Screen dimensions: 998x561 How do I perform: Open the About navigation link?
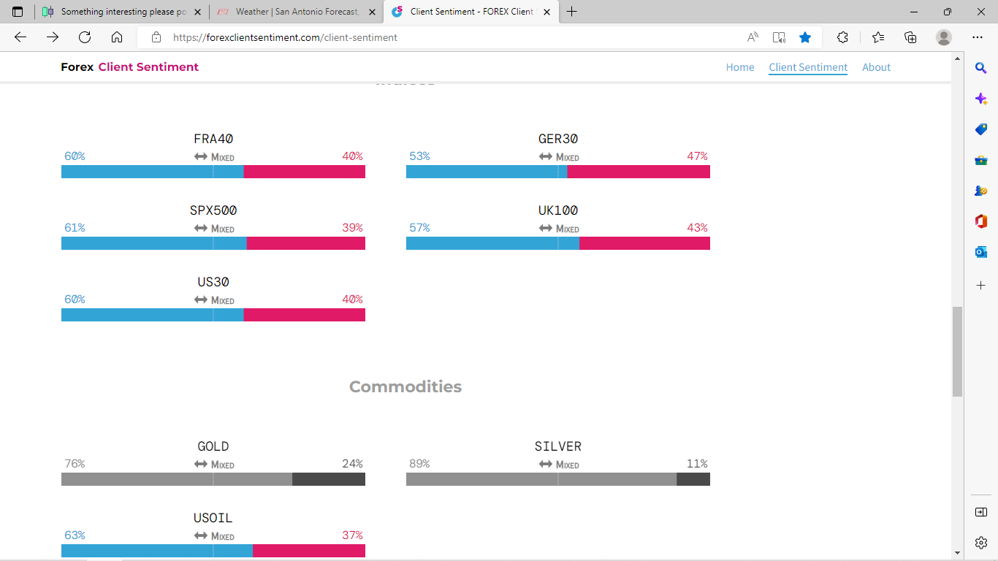tap(876, 67)
